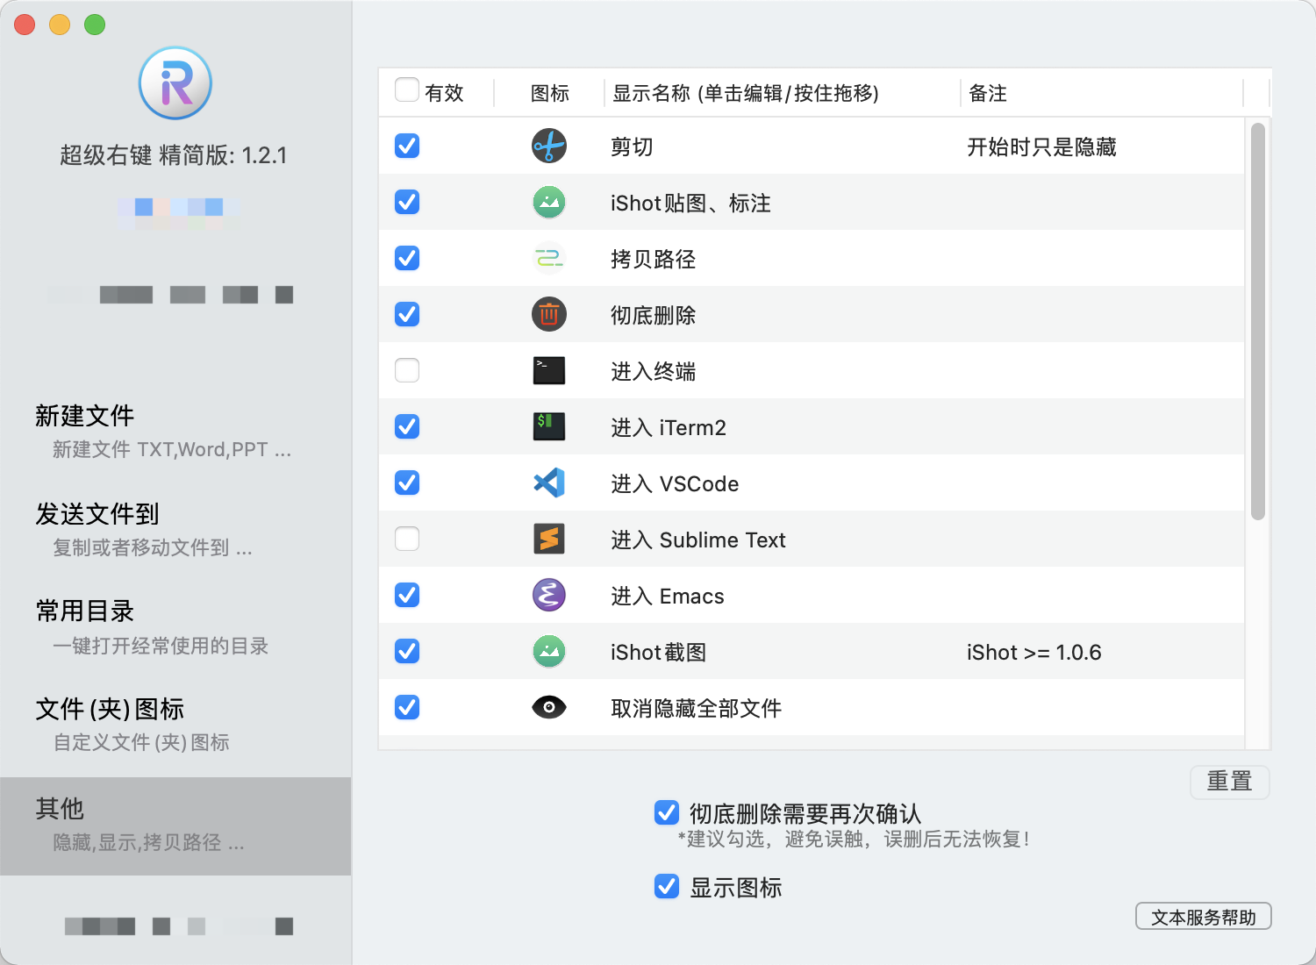The width and height of the screenshot is (1316, 965).
Task: Click the iShot icon beside iShot截图
Action: (549, 651)
